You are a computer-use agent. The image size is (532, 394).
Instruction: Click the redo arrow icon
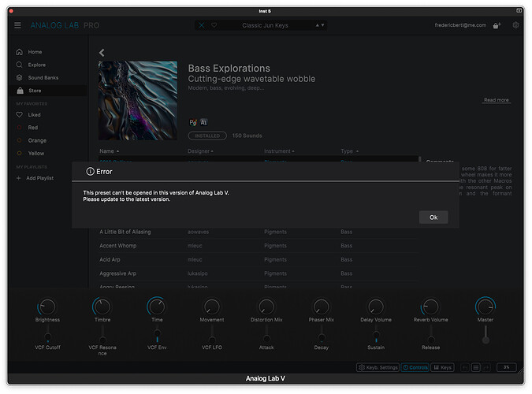point(485,367)
